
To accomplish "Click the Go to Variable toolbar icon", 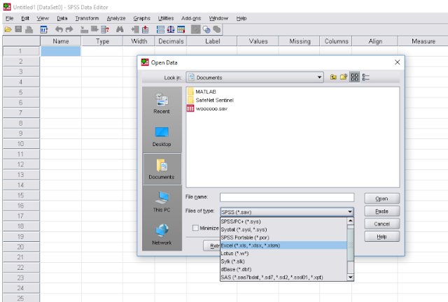I will 94,29.
